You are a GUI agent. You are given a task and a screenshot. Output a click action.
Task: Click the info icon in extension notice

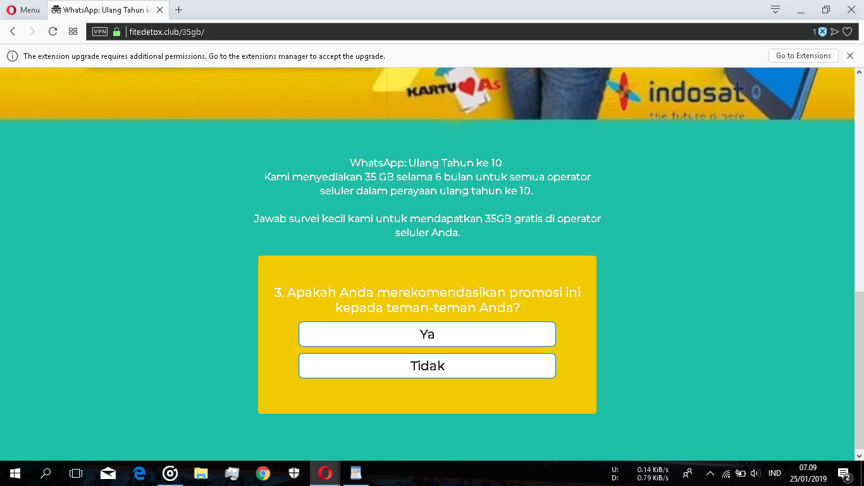12,56
